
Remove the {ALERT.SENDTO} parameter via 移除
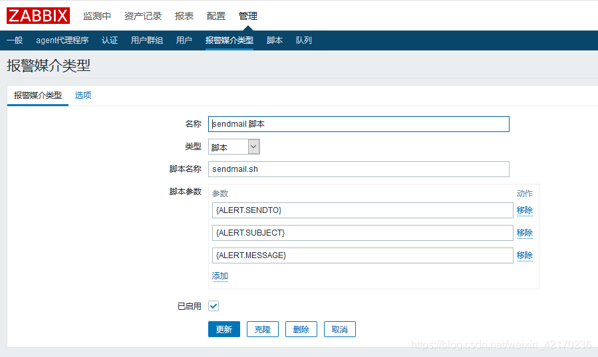point(524,210)
